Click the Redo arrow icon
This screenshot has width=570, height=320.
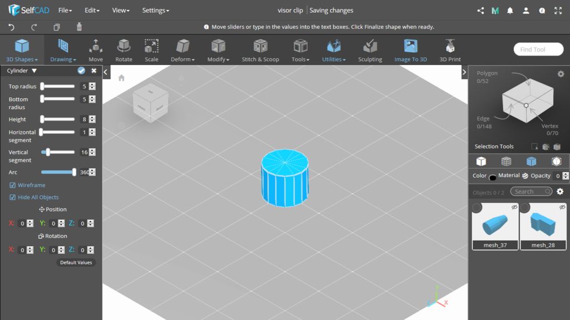(34, 27)
